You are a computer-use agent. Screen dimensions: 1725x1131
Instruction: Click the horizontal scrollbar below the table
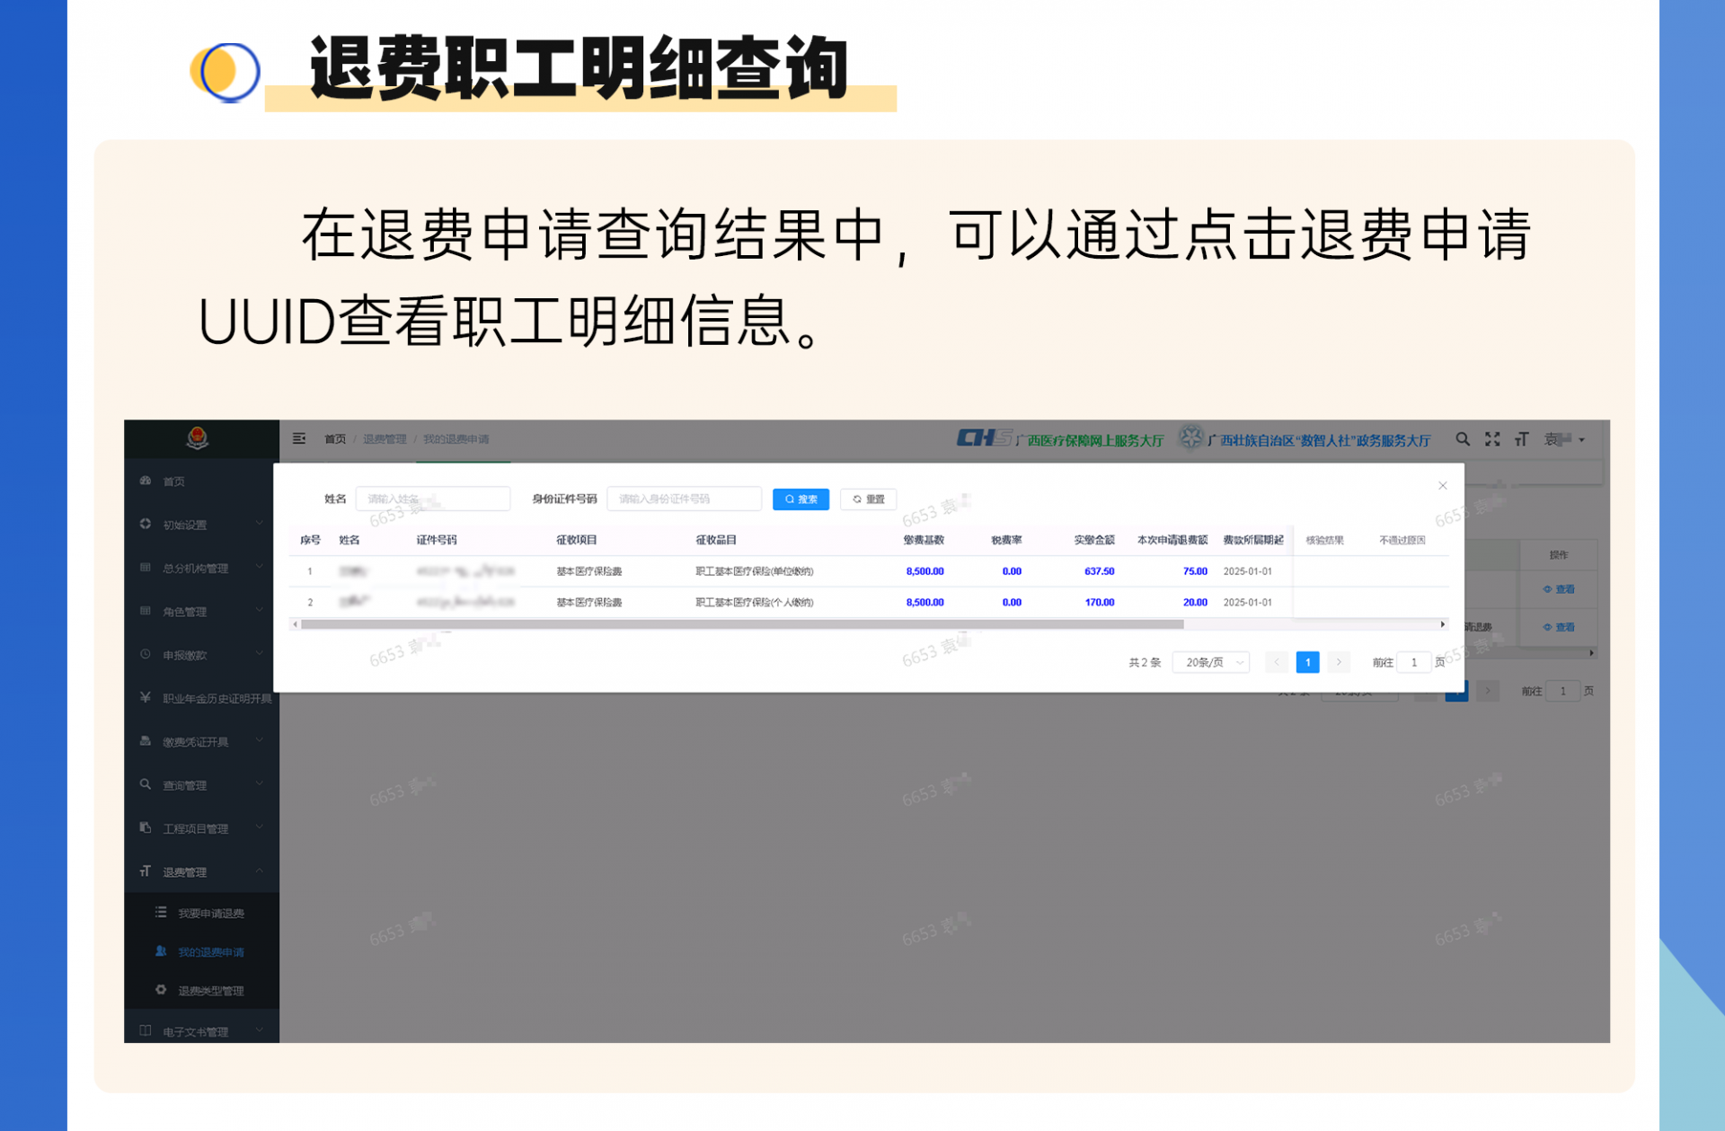pos(739,623)
